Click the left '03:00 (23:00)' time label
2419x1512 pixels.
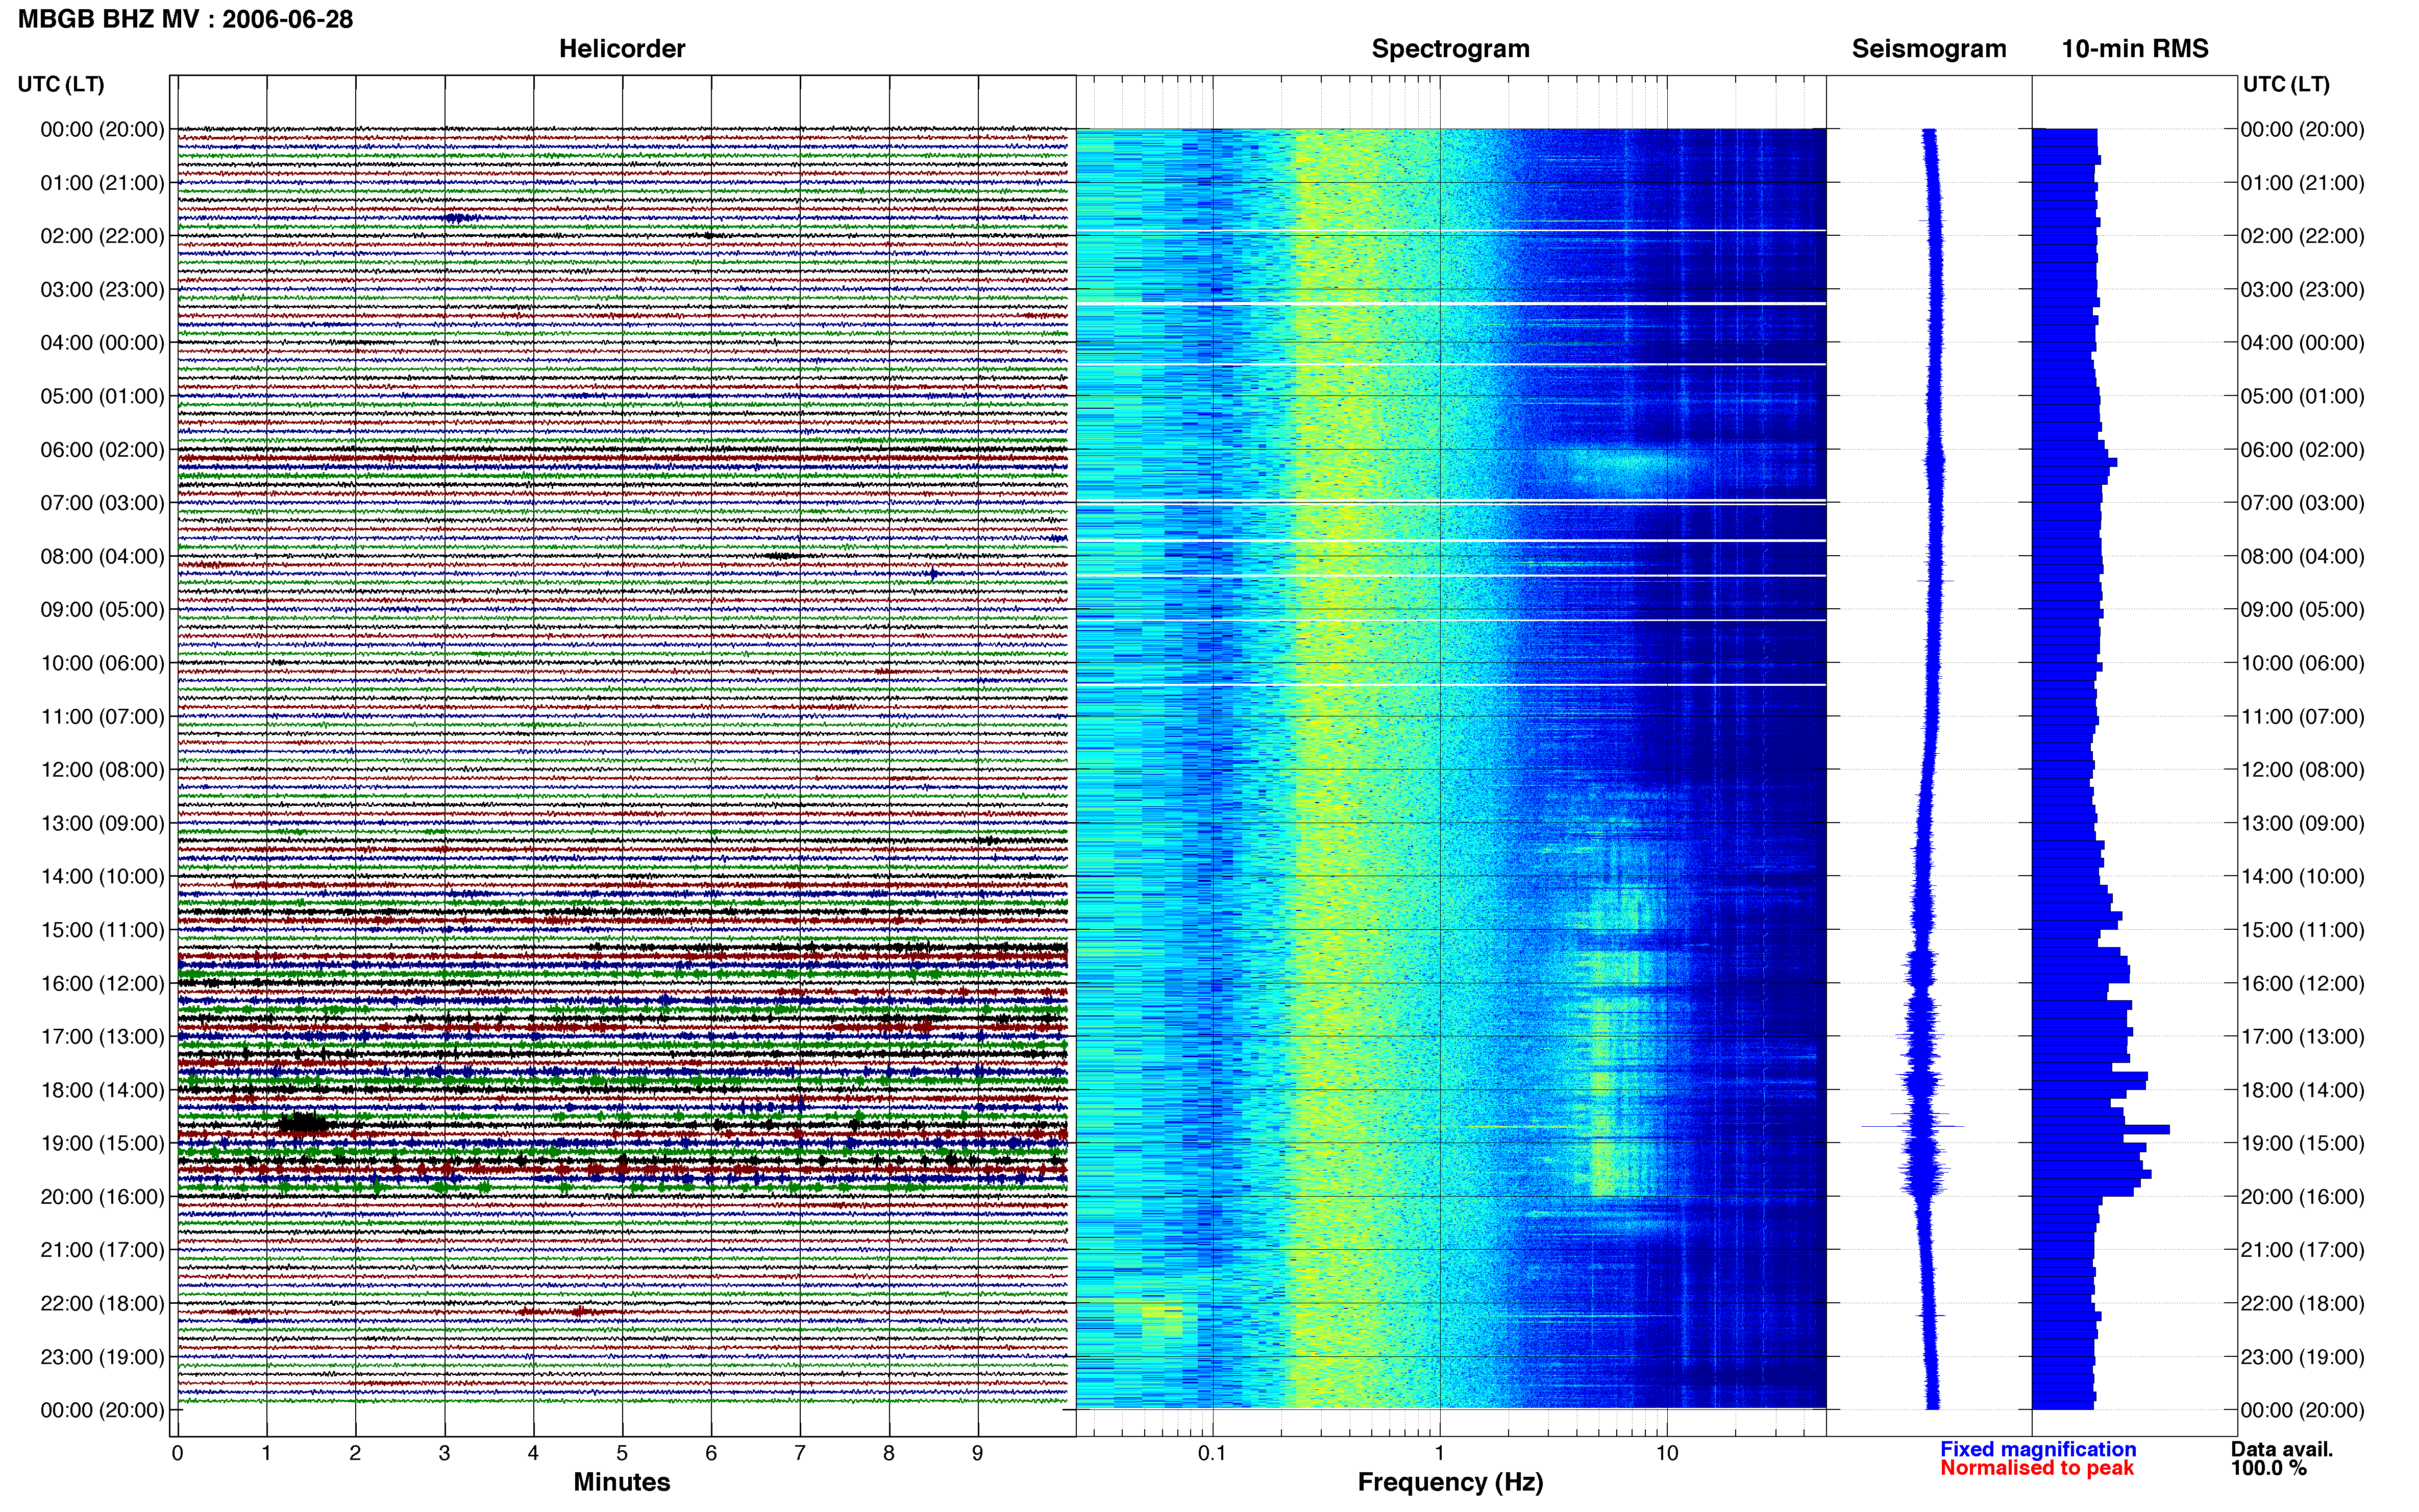[102, 289]
